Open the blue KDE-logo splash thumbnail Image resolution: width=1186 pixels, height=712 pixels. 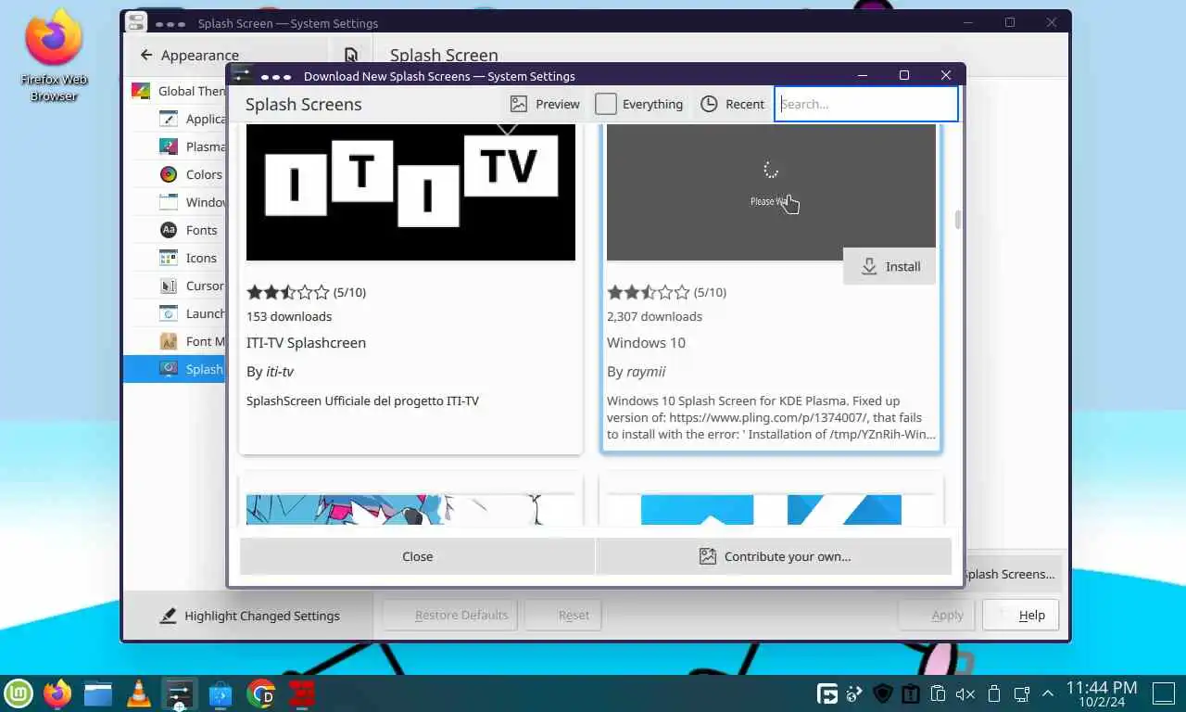click(x=771, y=509)
